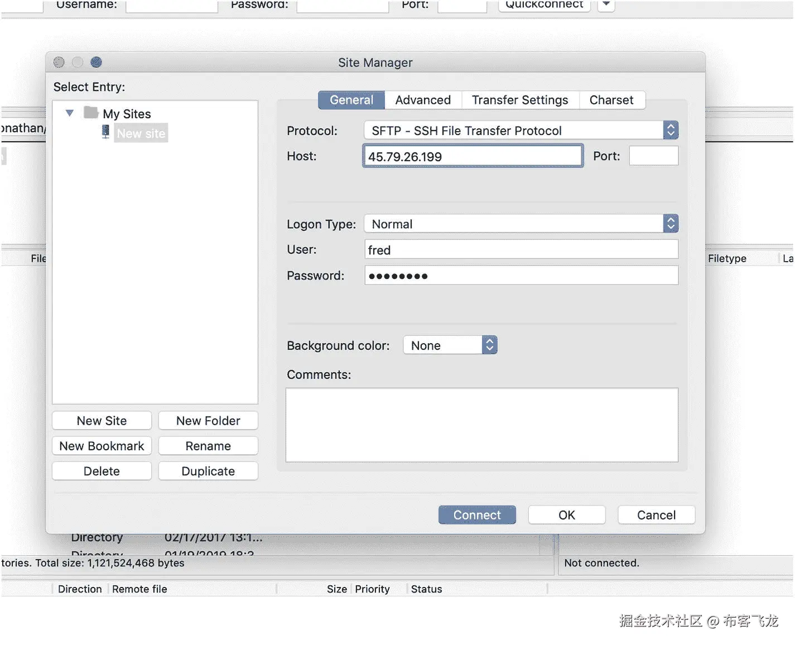Viewport: 795px width, 645px height.
Task: Click the Direction queue column header
Action: coord(80,589)
